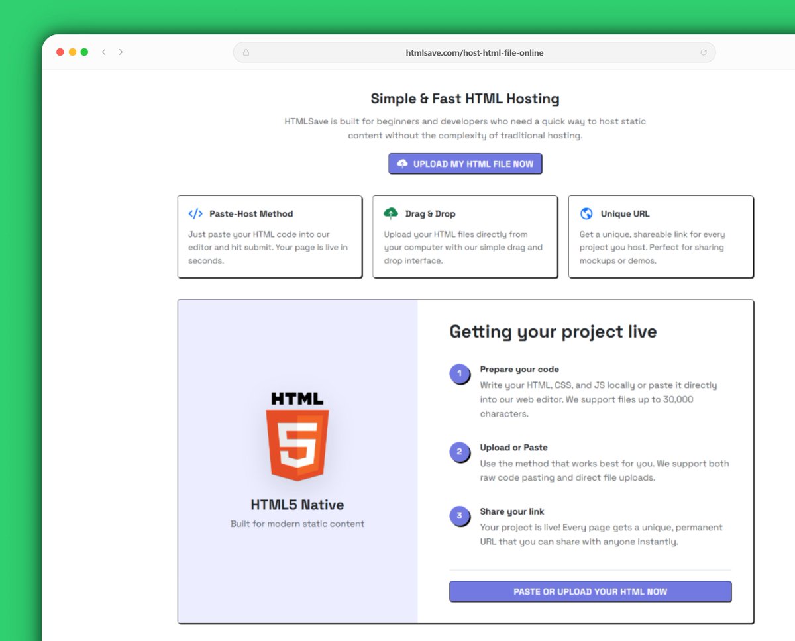Click the 'HTMLSave is built for beginners' paragraph
795x641 pixels.
tap(465, 128)
